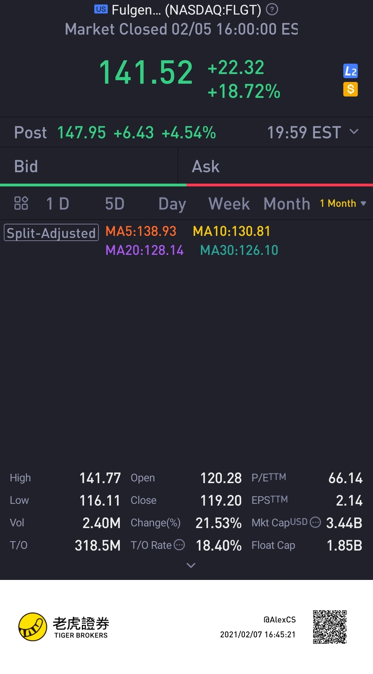This screenshot has width=373, height=674.
Task: Select the Day candlestick tab
Action: [172, 204]
